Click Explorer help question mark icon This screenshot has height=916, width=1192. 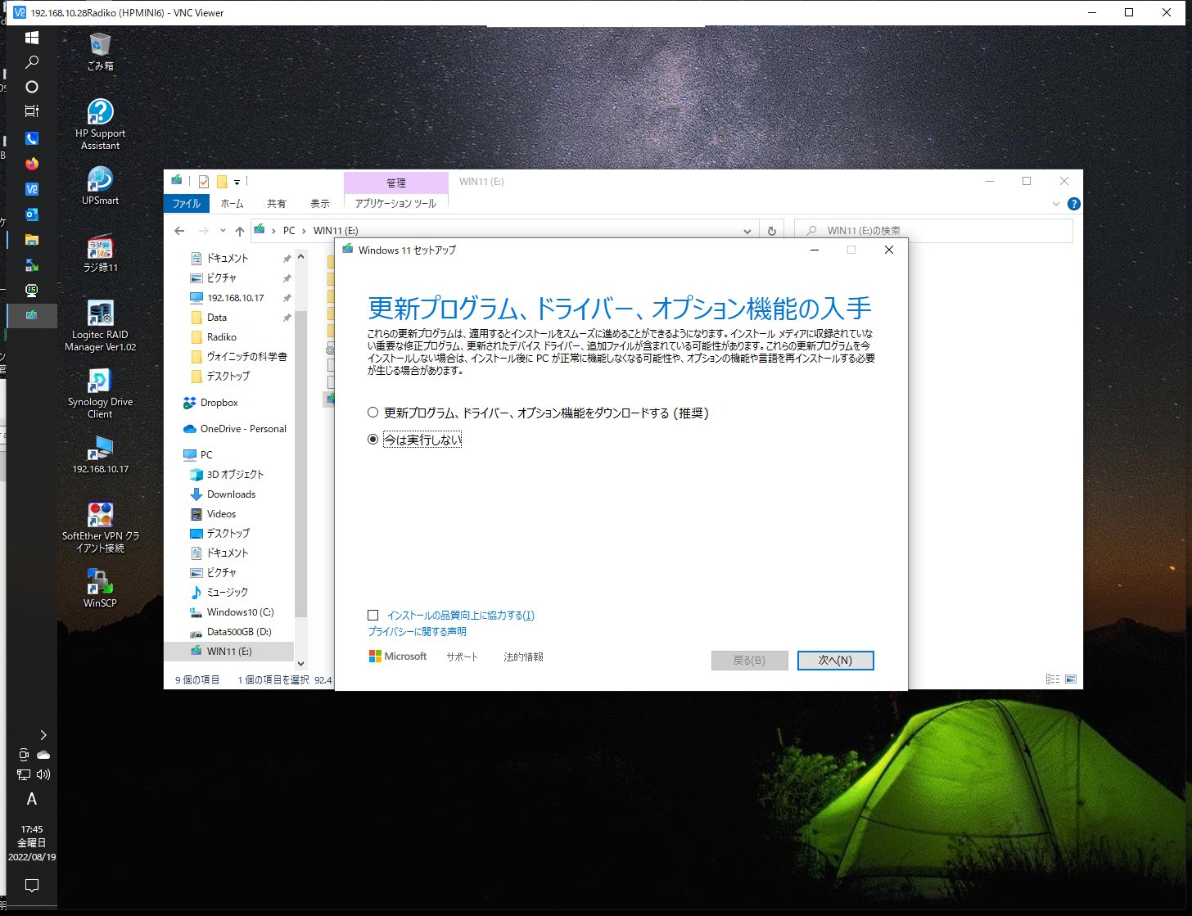[x=1074, y=204]
